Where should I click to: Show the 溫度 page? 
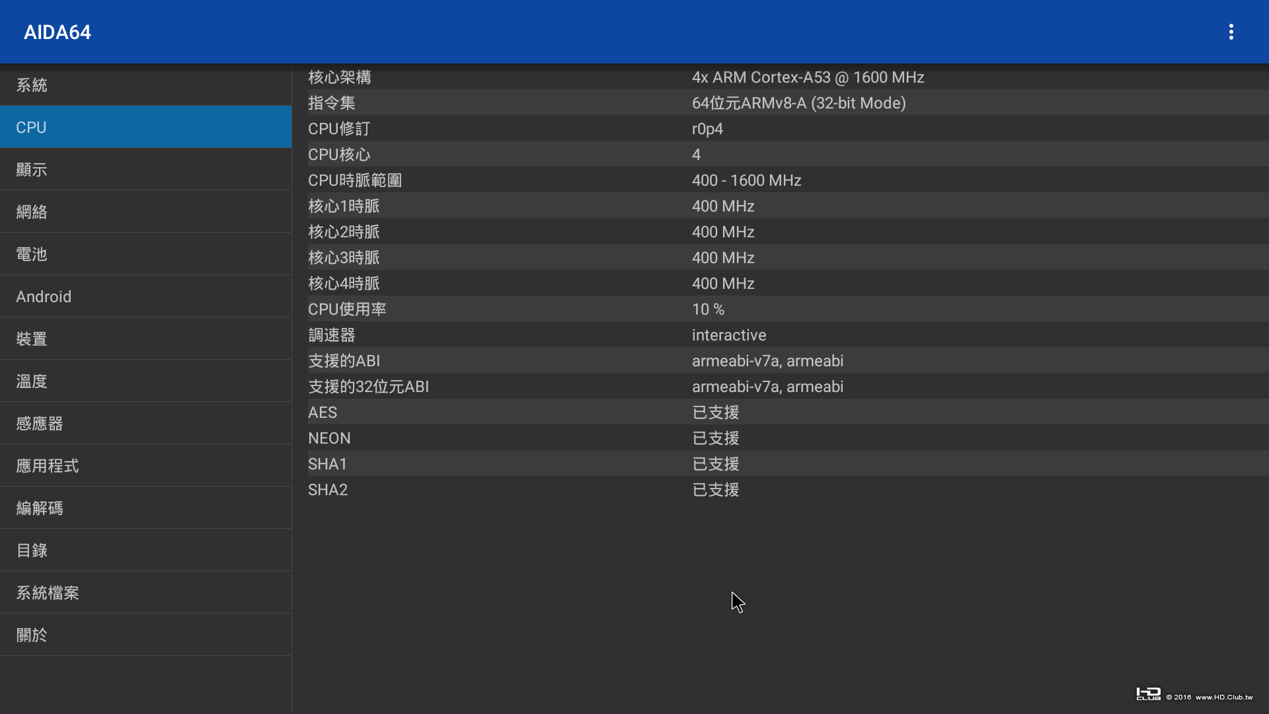(x=145, y=381)
